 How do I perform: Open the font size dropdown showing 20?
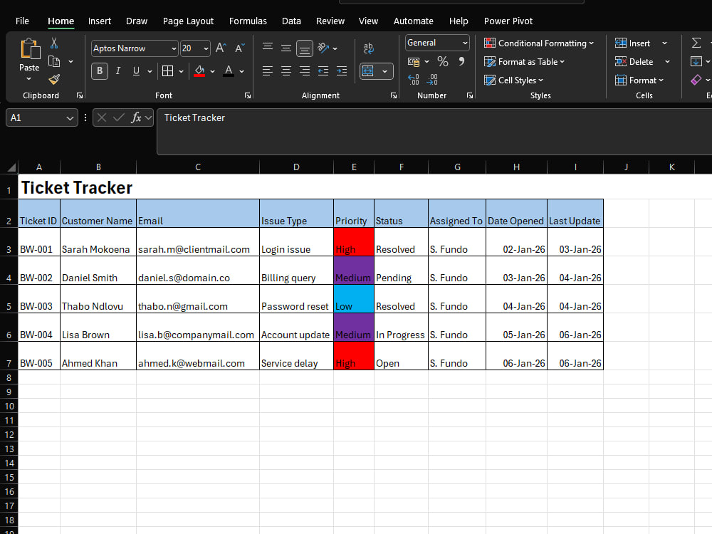click(206, 48)
